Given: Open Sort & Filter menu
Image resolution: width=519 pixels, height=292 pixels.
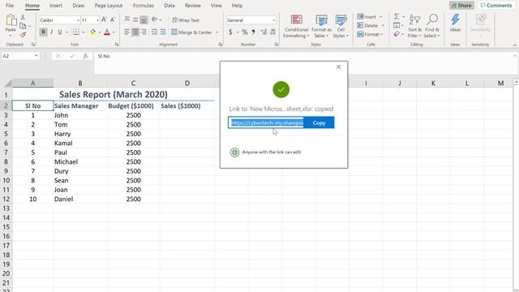Looking at the screenshot, I should [x=414, y=26].
